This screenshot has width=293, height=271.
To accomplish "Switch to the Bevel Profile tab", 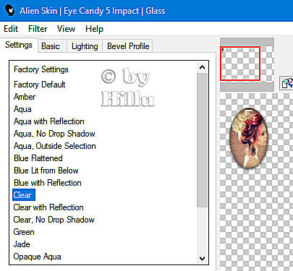I will click(128, 46).
